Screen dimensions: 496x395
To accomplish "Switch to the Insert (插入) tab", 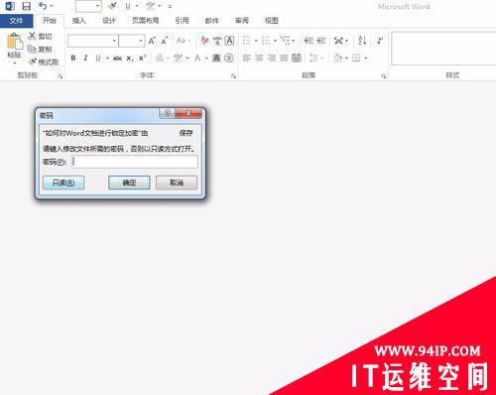I will 79,21.
